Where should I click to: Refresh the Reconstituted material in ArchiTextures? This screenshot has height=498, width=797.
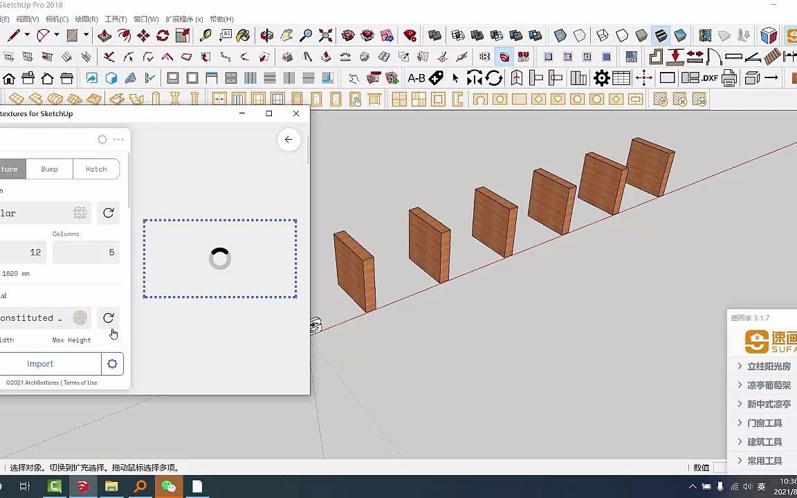click(108, 317)
